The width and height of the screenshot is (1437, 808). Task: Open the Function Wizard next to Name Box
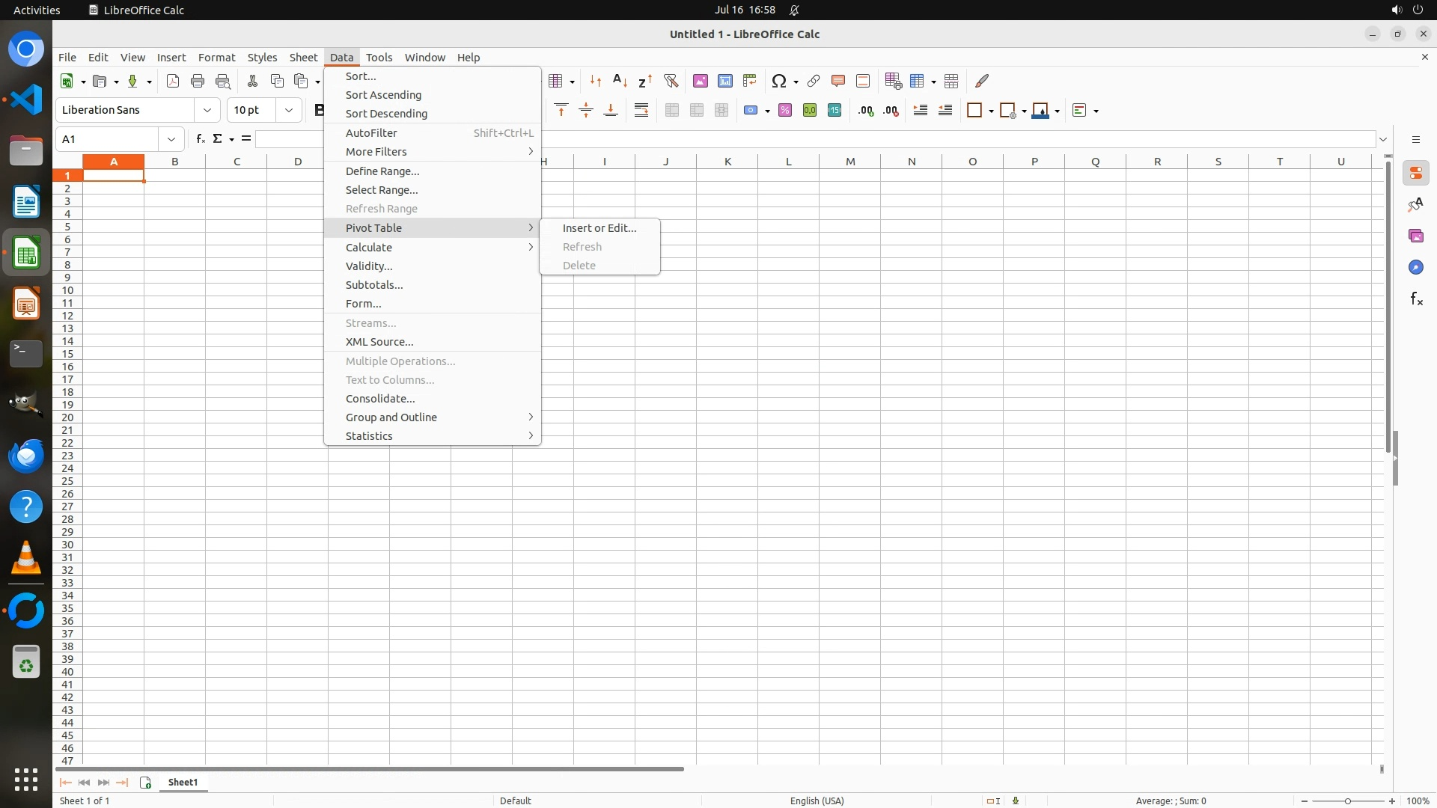(200, 139)
